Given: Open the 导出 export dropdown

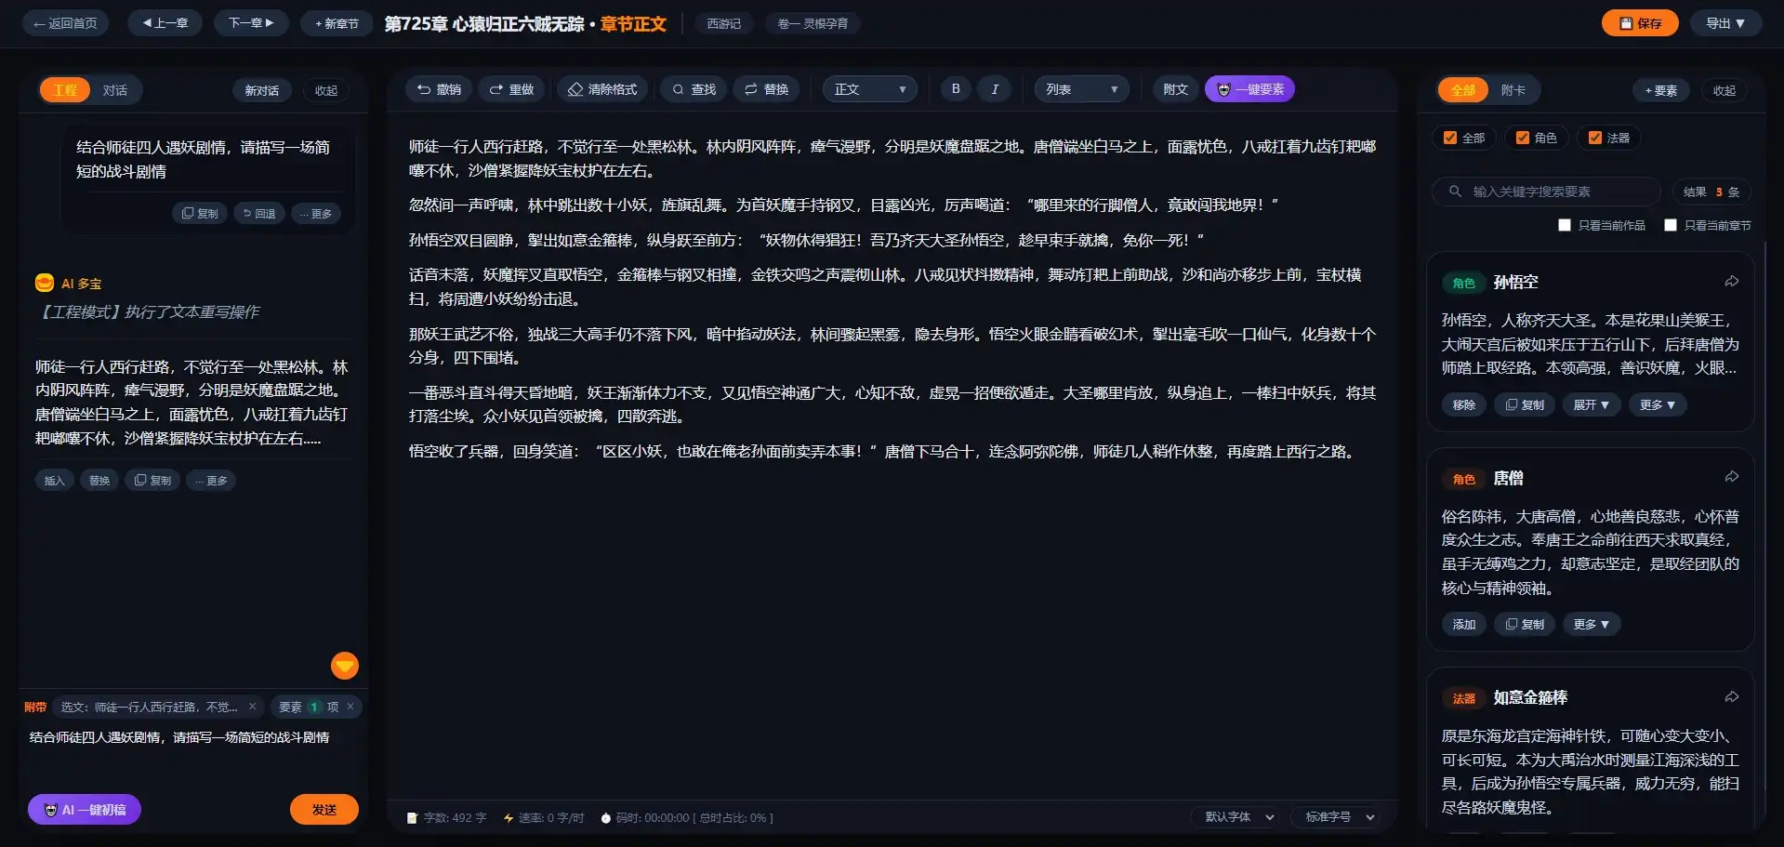Looking at the screenshot, I should pyautogui.click(x=1726, y=23).
